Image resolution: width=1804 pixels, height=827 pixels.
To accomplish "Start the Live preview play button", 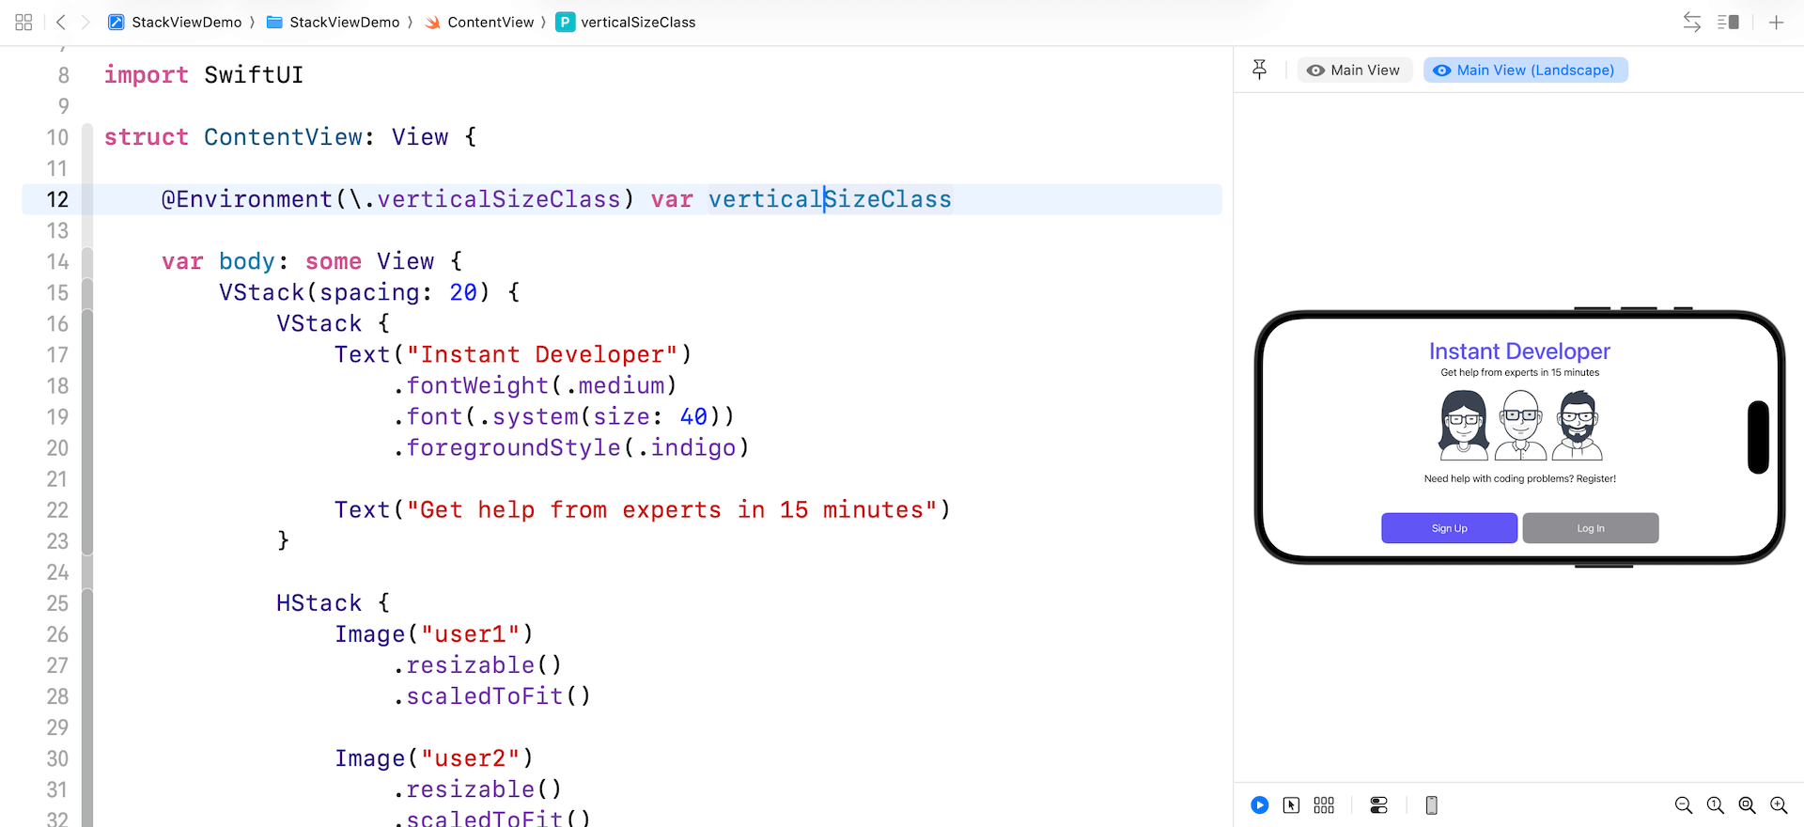I will tap(1259, 805).
